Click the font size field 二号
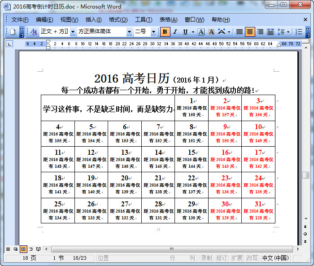Screen dimensions: 314x266 coord(142,31)
